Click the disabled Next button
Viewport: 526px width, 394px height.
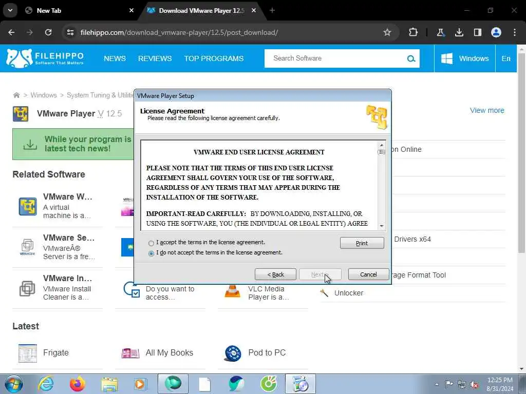tap(321, 274)
